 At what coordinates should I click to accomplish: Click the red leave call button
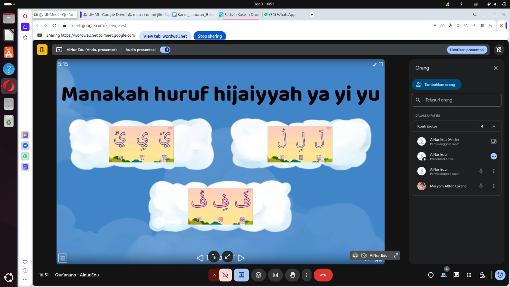pos(323,275)
